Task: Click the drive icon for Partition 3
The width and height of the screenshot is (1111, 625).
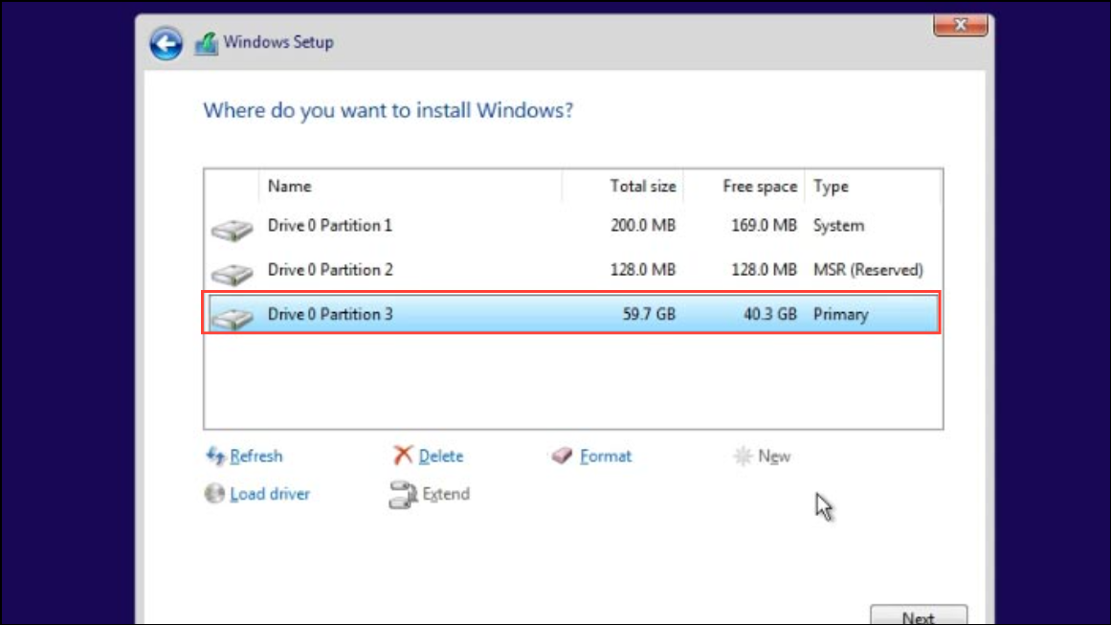Action: [x=232, y=318]
